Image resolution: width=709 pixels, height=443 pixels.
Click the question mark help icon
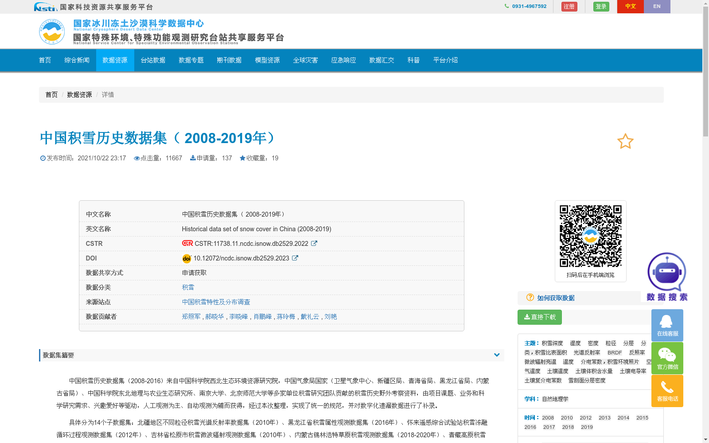tap(530, 298)
